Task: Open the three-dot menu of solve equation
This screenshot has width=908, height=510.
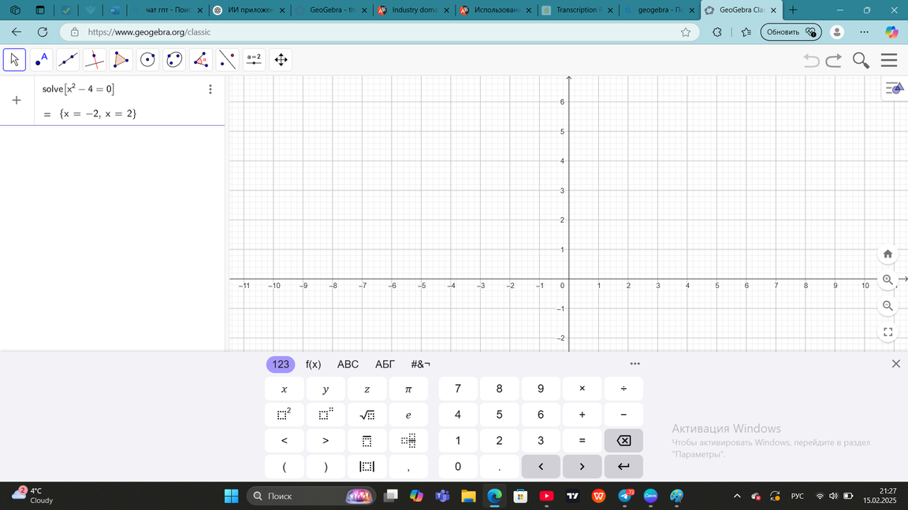Action: [210, 90]
